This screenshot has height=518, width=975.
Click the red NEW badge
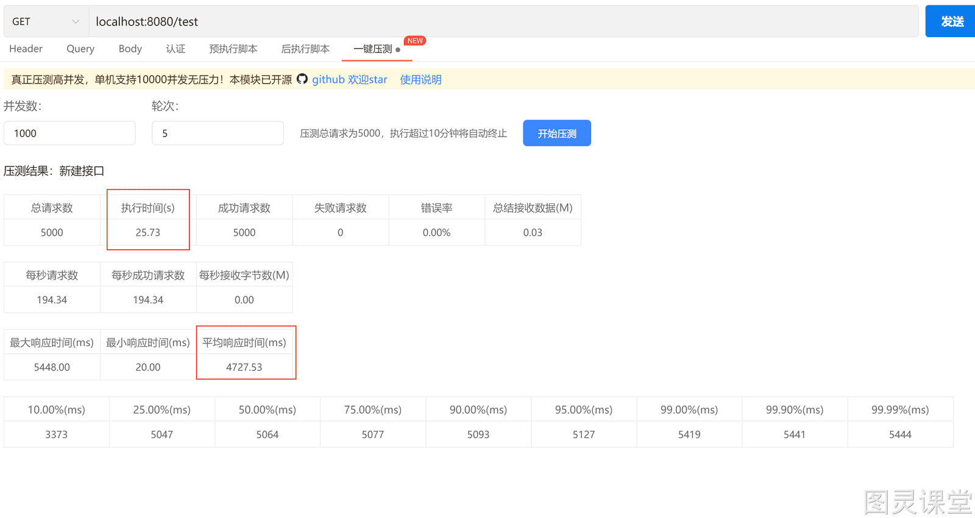415,41
